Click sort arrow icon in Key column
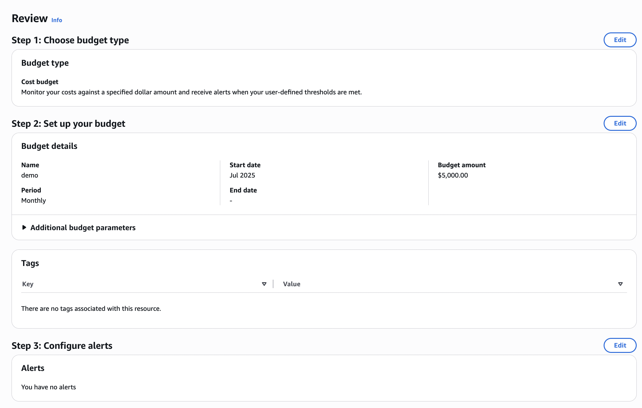 (x=264, y=284)
